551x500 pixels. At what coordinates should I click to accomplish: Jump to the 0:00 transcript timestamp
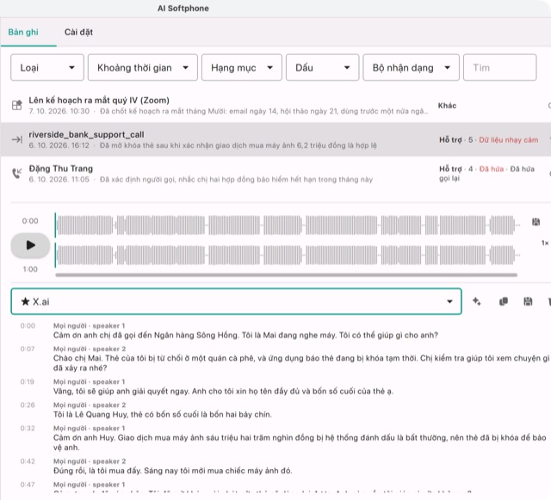(x=28, y=325)
